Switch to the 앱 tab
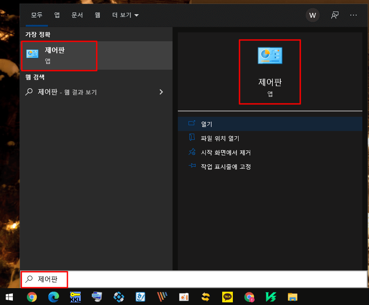 [x=57, y=15]
